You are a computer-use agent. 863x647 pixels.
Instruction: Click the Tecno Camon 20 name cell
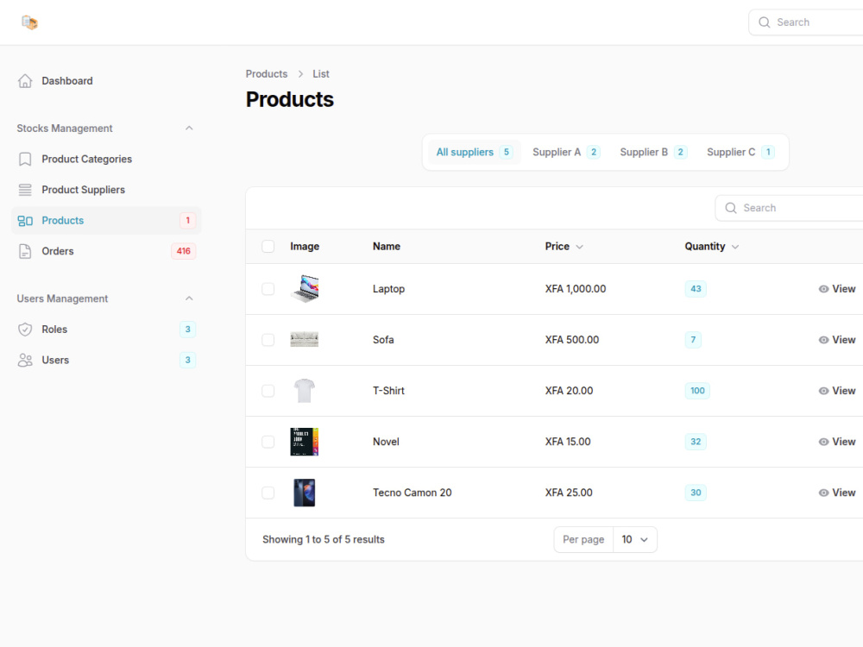tap(413, 493)
